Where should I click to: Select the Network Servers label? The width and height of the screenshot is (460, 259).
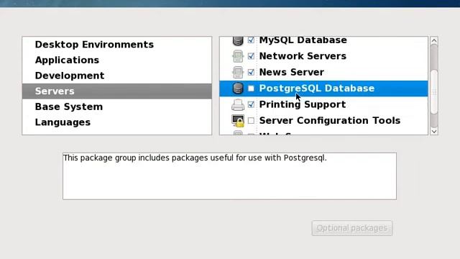click(x=303, y=56)
